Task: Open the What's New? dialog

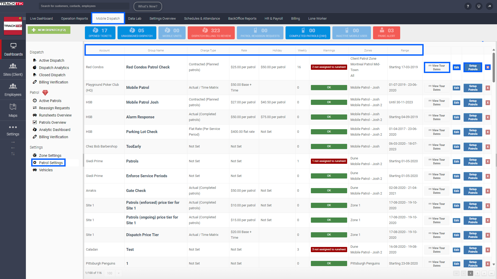Action: tap(148, 6)
